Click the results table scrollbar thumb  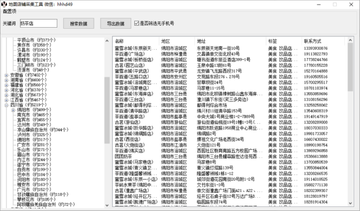click(x=350, y=67)
